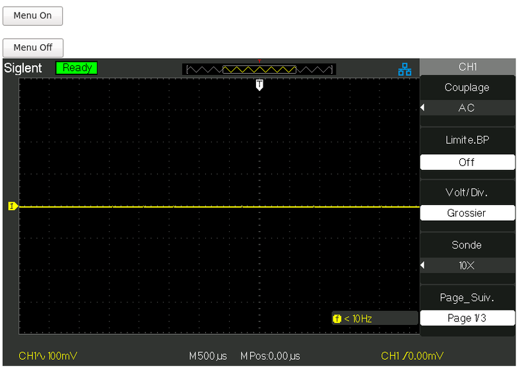The height and width of the screenshot is (373, 528).
Task: Turn the menu on with Menu On
Action: (32, 16)
